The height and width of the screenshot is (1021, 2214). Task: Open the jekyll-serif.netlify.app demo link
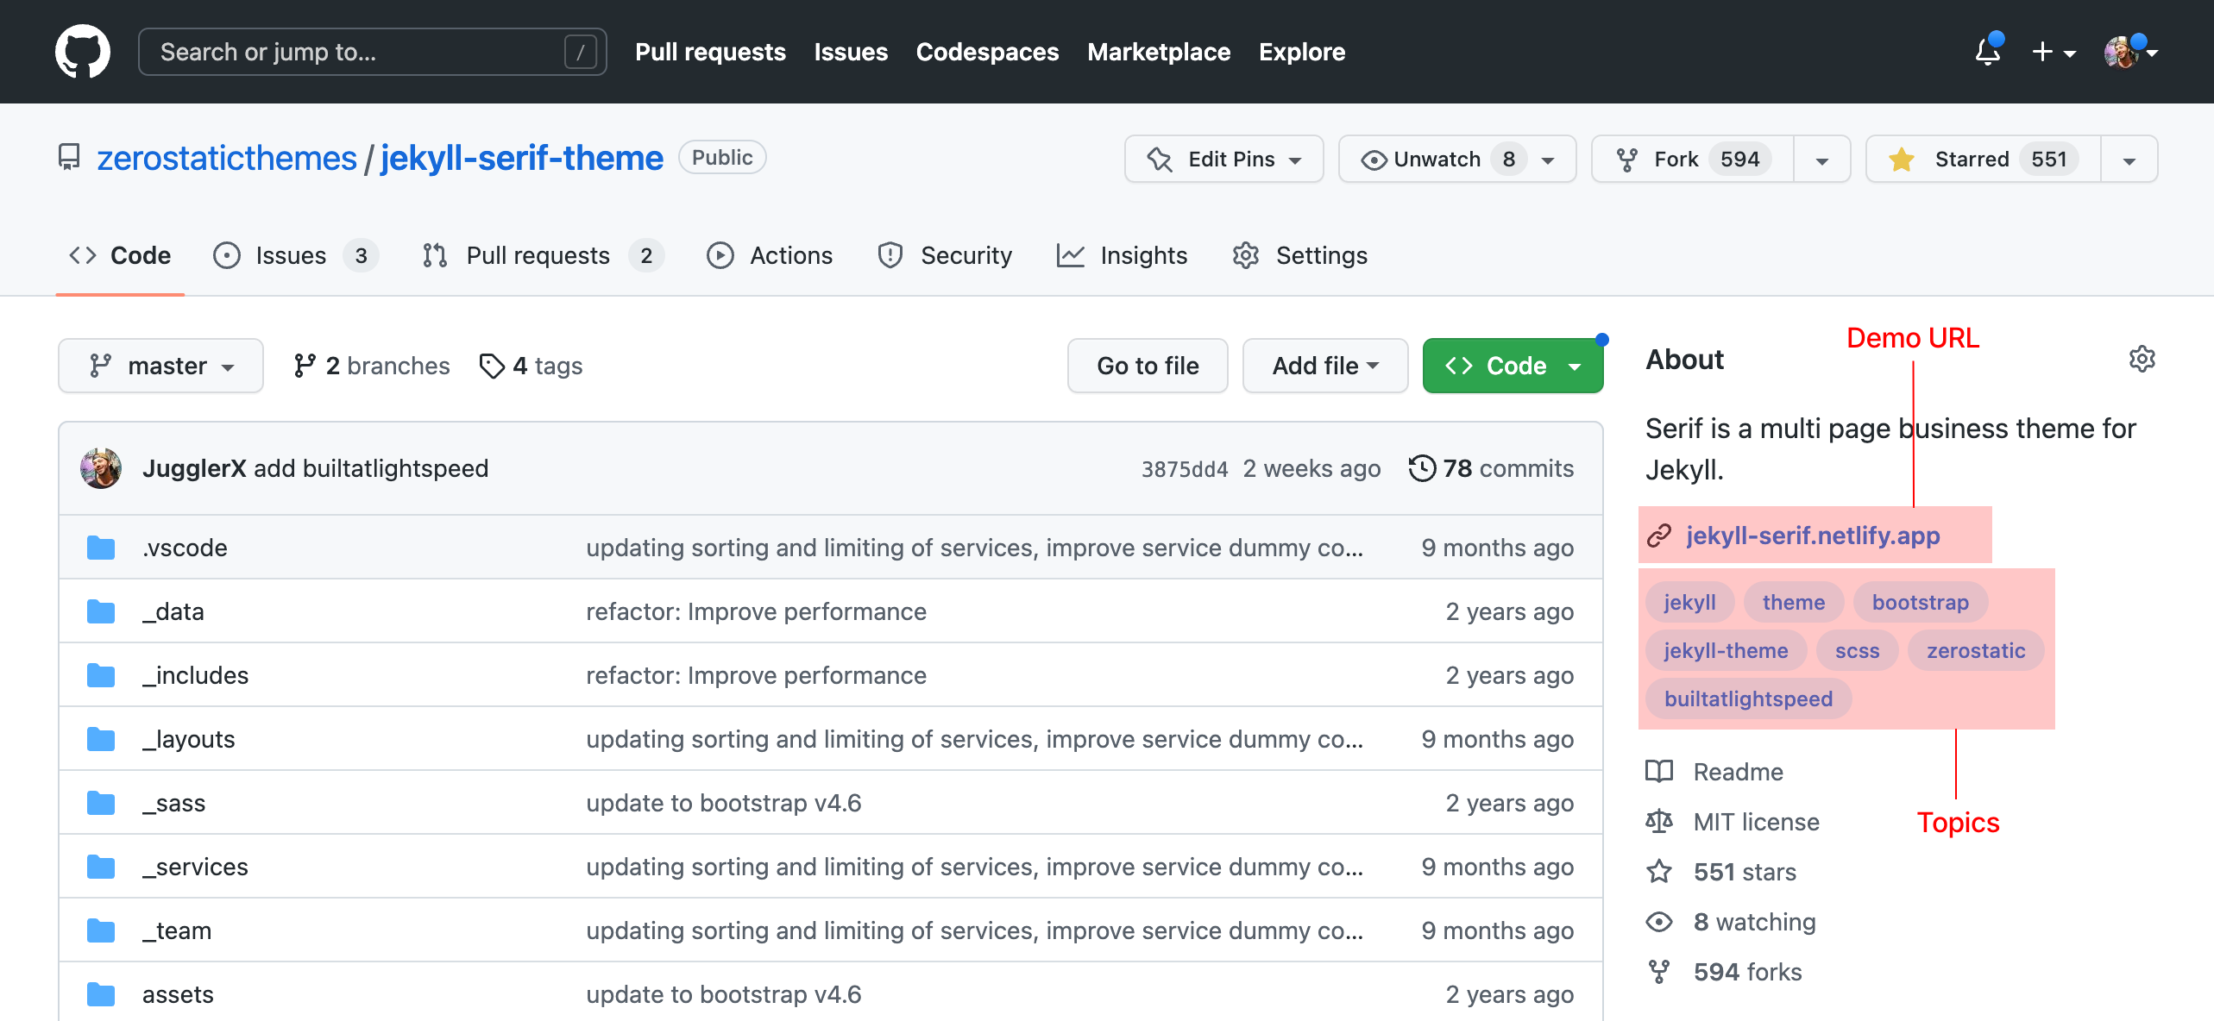[x=1812, y=536]
